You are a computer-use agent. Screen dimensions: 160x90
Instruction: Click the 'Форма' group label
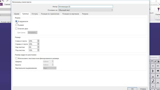pos(17,18)
